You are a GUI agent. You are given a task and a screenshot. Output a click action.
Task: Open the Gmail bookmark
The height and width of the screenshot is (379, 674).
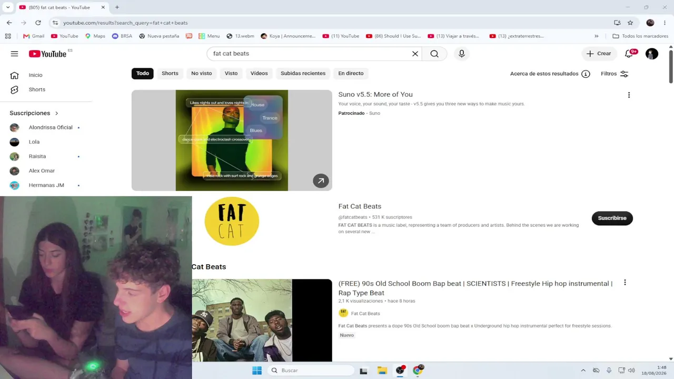34,36
